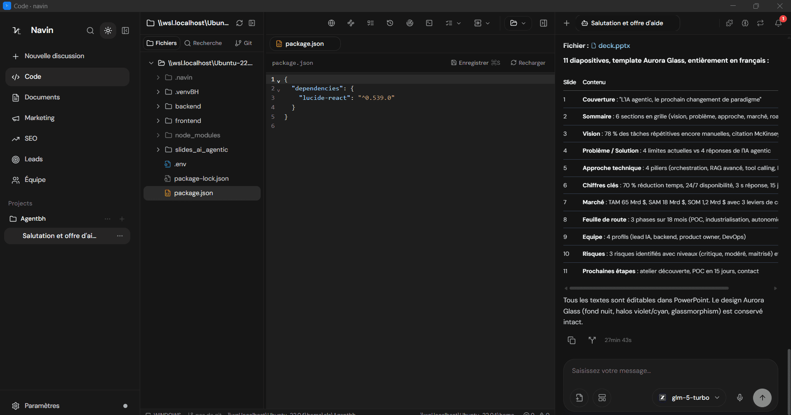The image size is (791, 415).
Task: Send the message with arrow button
Action: click(762, 398)
